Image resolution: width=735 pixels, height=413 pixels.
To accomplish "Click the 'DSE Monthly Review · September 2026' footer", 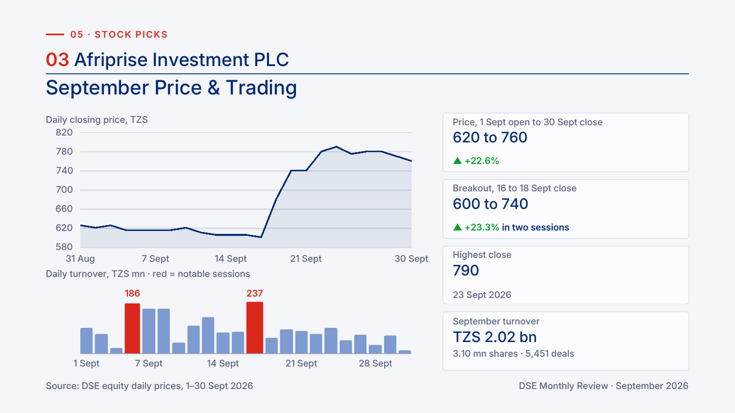I will coord(603,386).
